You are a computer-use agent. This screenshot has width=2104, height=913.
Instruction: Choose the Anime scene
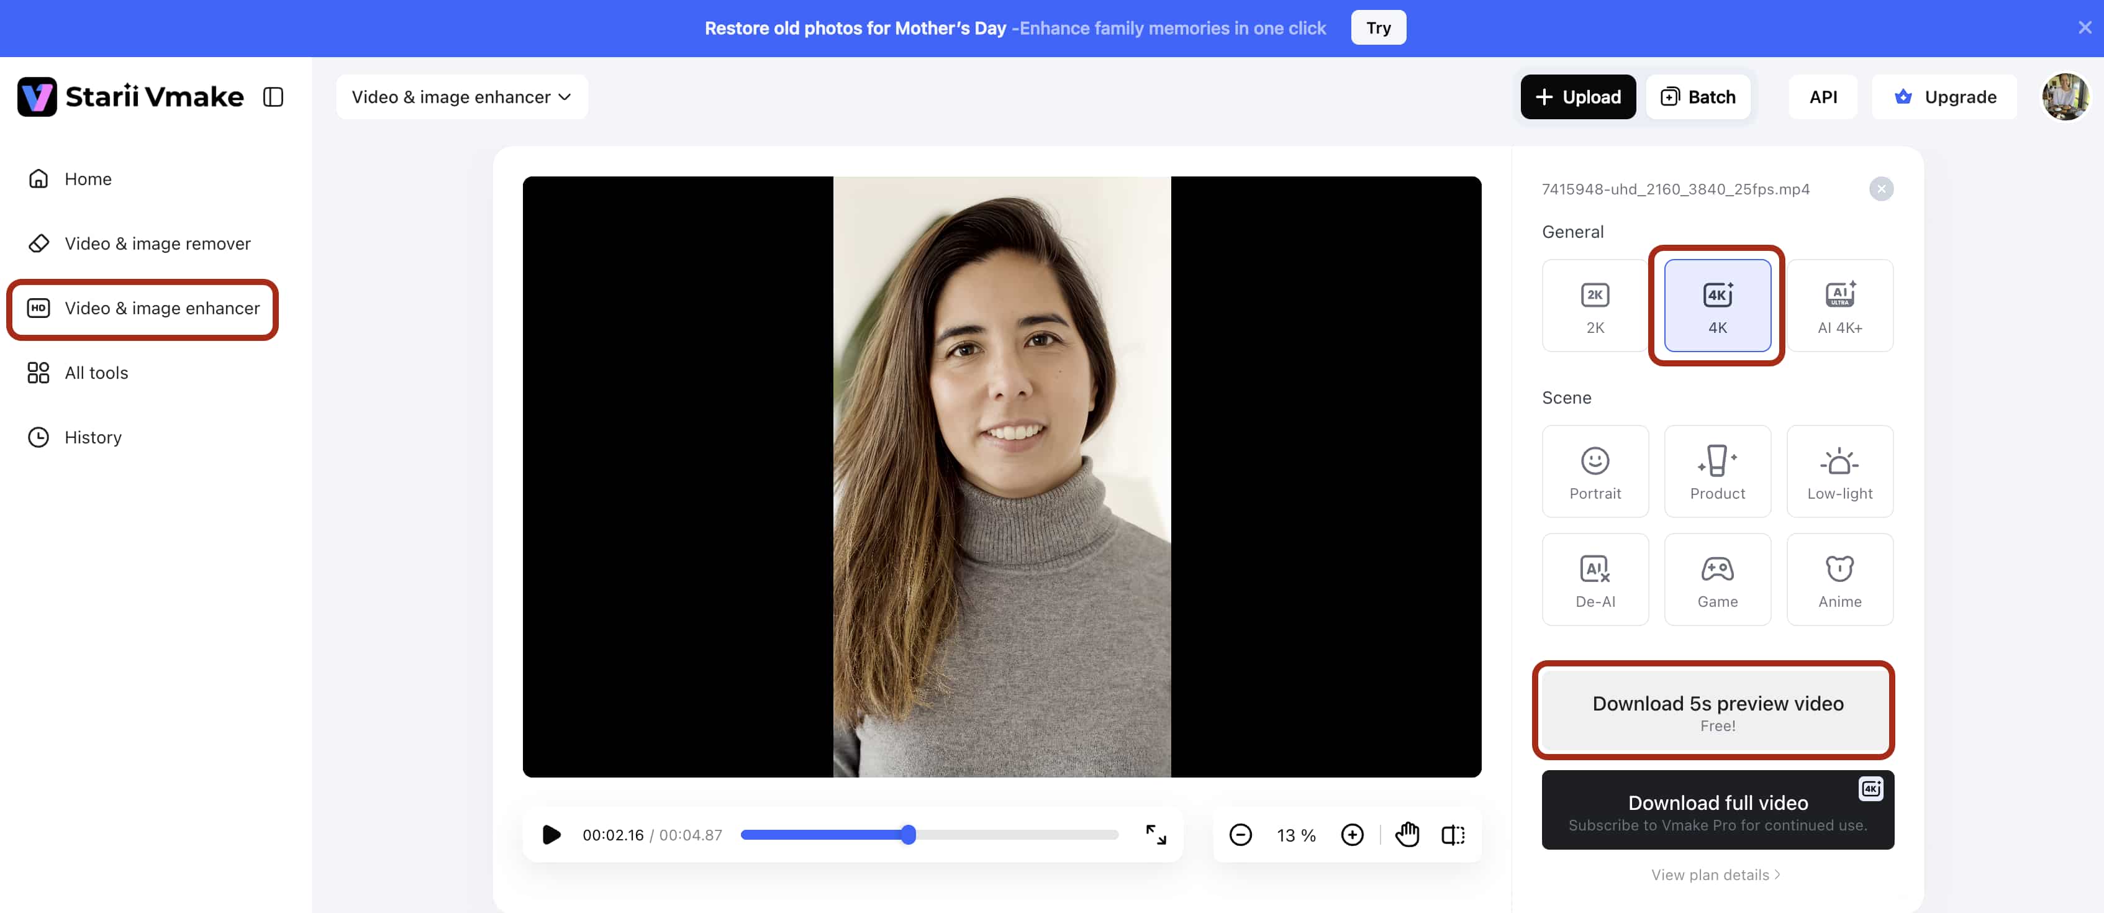(x=1839, y=580)
